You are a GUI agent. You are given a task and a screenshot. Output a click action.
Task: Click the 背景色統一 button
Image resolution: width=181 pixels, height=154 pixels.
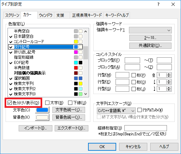(x=69, y=117)
